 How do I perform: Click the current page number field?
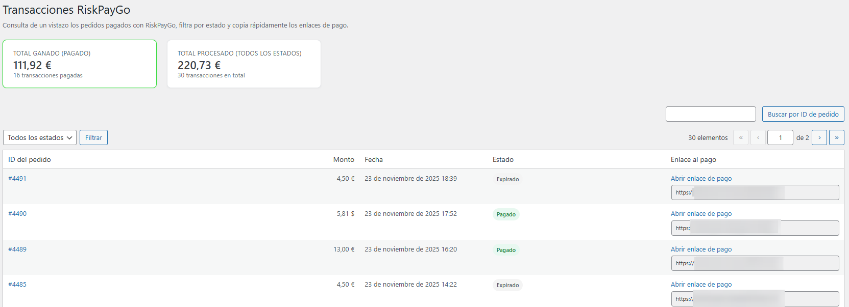click(x=780, y=137)
